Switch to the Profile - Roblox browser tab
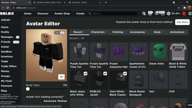This screenshot has width=192, height=108. pos(85,2)
